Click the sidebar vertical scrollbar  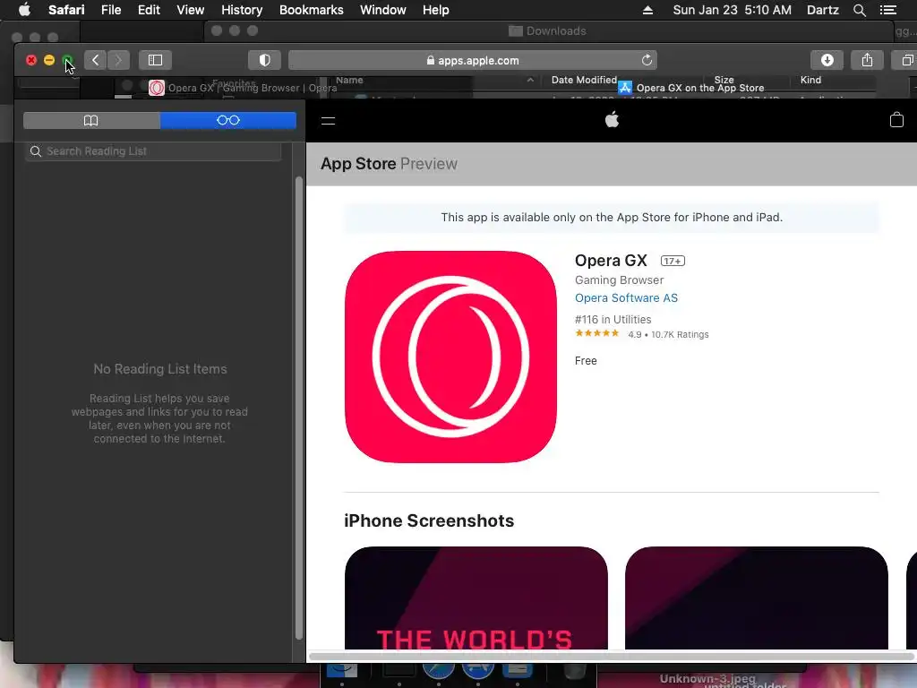click(299, 408)
